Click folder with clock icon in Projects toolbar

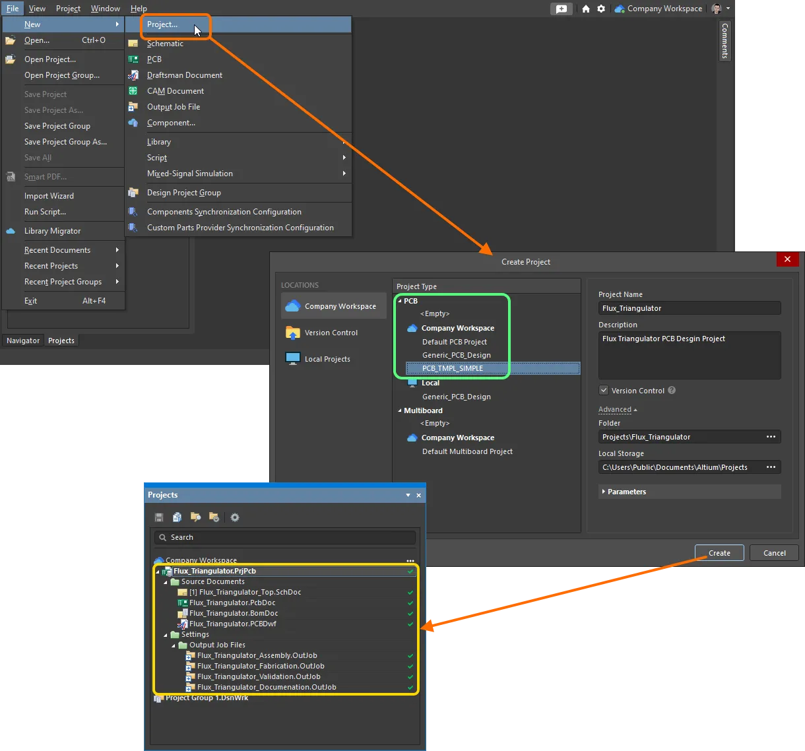point(214,517)
